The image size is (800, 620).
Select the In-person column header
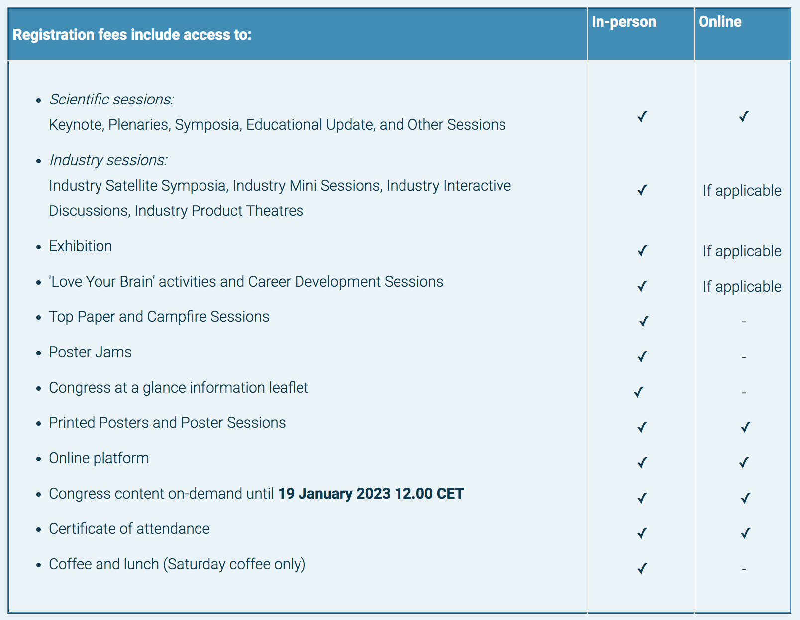[624, 22]
